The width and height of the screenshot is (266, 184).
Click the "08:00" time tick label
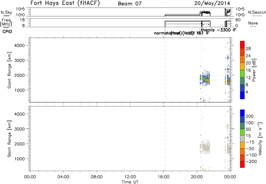point(96,177)
